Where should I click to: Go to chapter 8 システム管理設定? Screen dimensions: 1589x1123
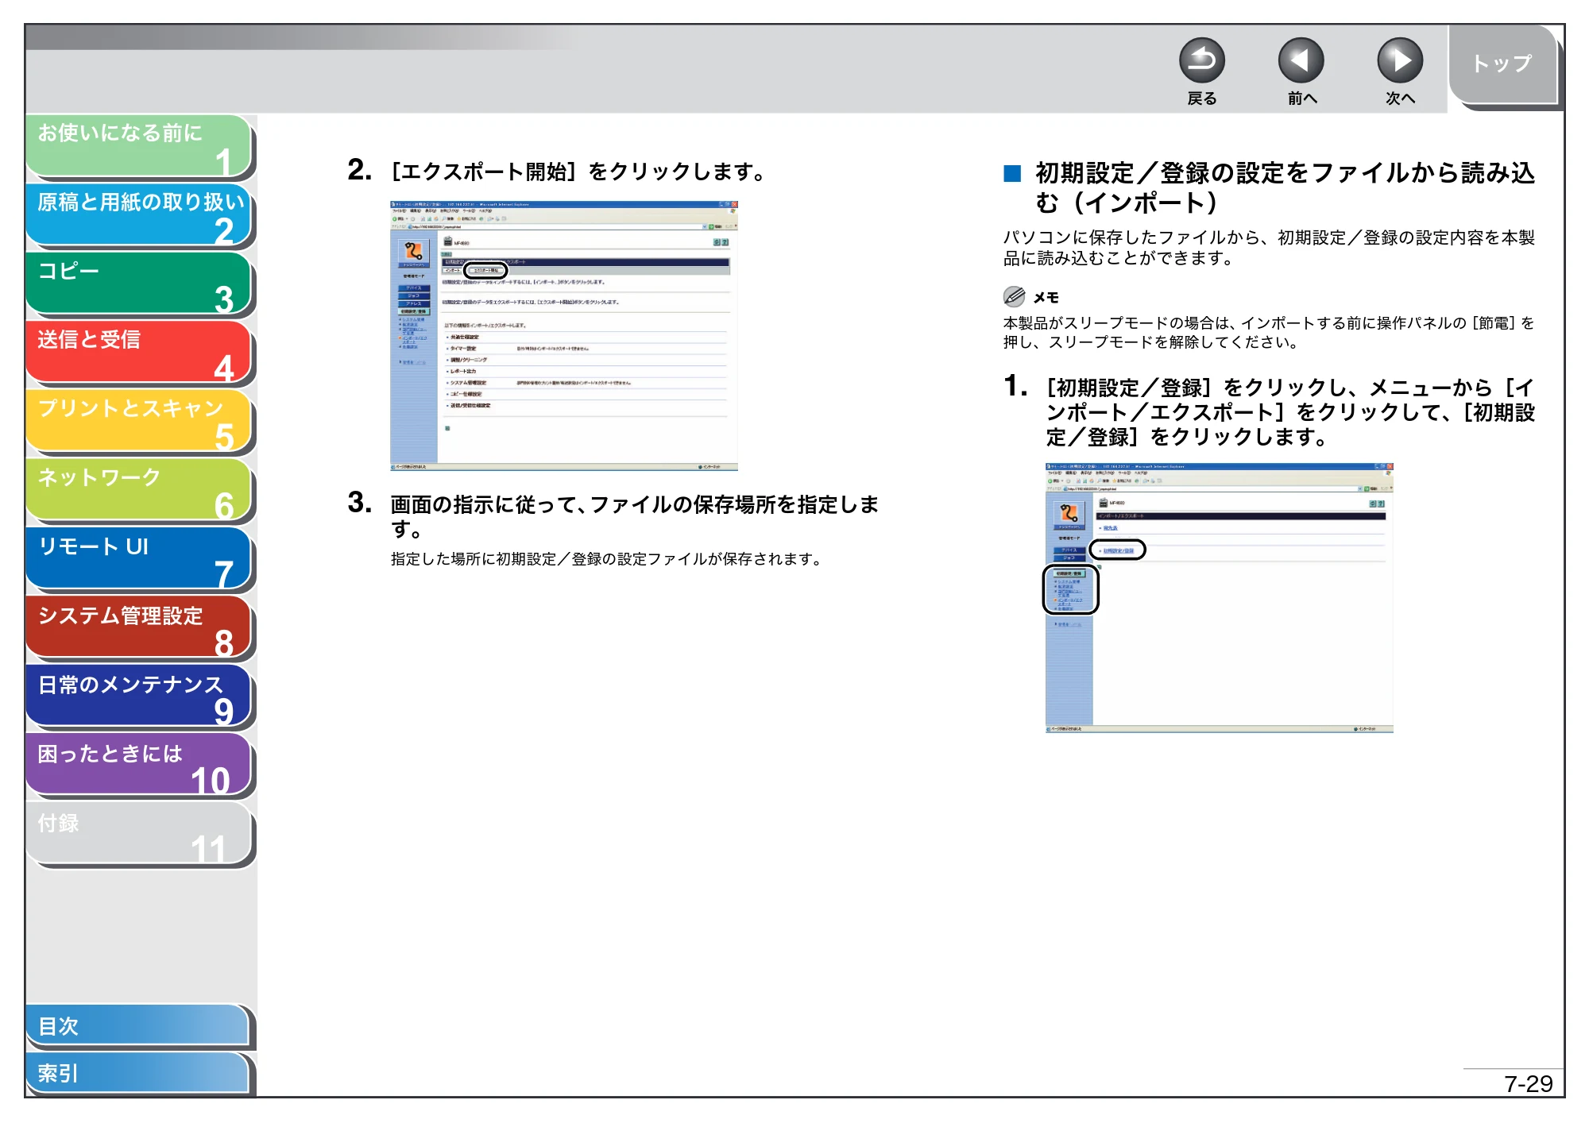[x=139, y=627]
